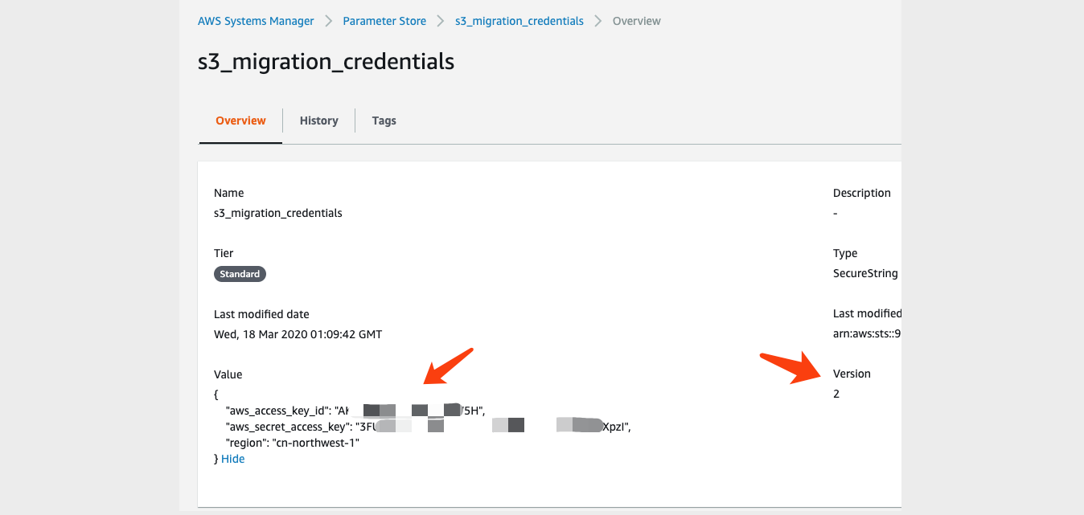Navigate to Parameter Store via breadcrumb
The height and width of the screenshot is (515, 1084).
coord(384,20)
